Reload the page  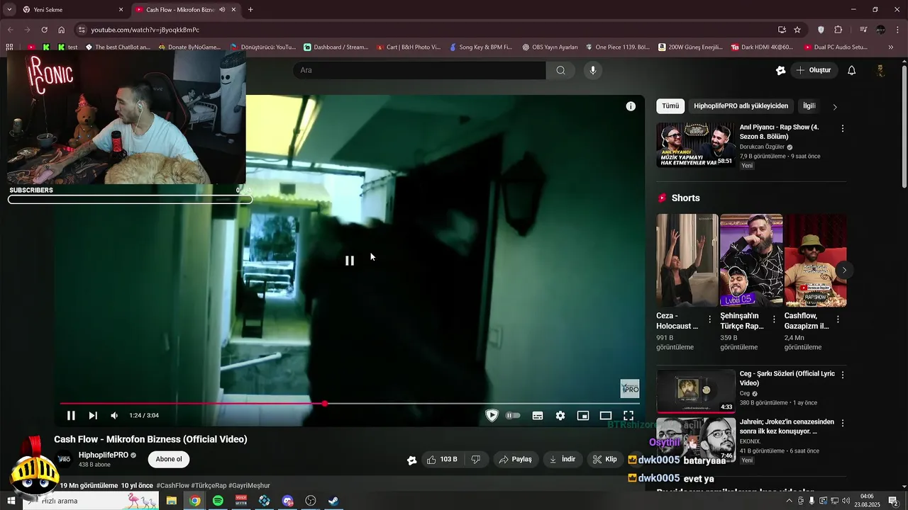[x=44, y=30]
